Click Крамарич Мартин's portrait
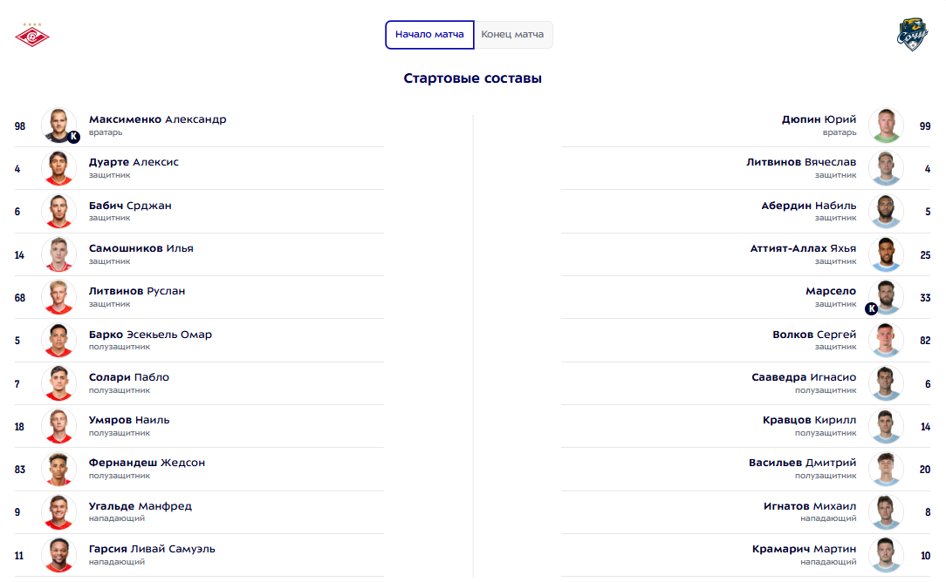The width and height of the screenshot is (946, 582). (x=886, y=555)
